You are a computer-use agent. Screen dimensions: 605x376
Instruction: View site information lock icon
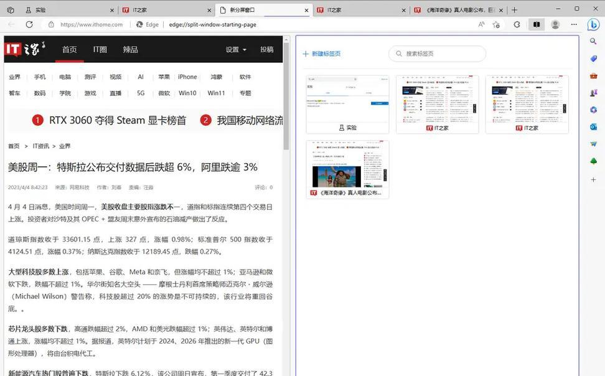51,24
